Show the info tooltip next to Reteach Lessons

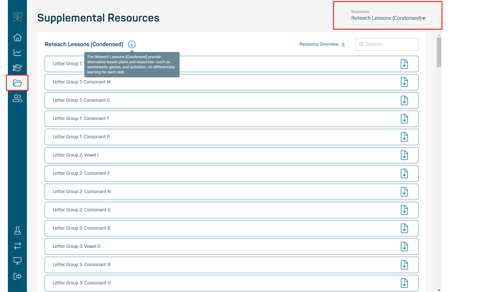(132, 44)
